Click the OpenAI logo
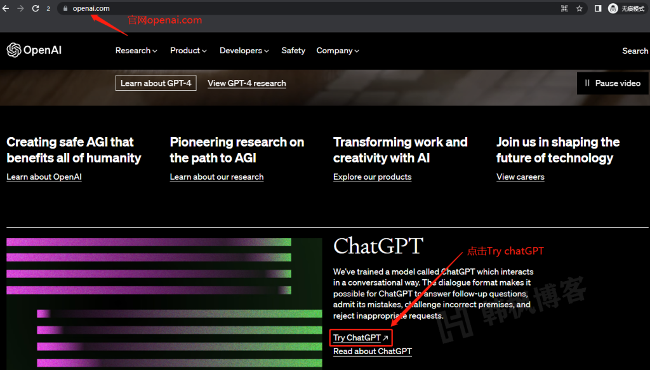The image size is (650, 370). tap(34, 50)
